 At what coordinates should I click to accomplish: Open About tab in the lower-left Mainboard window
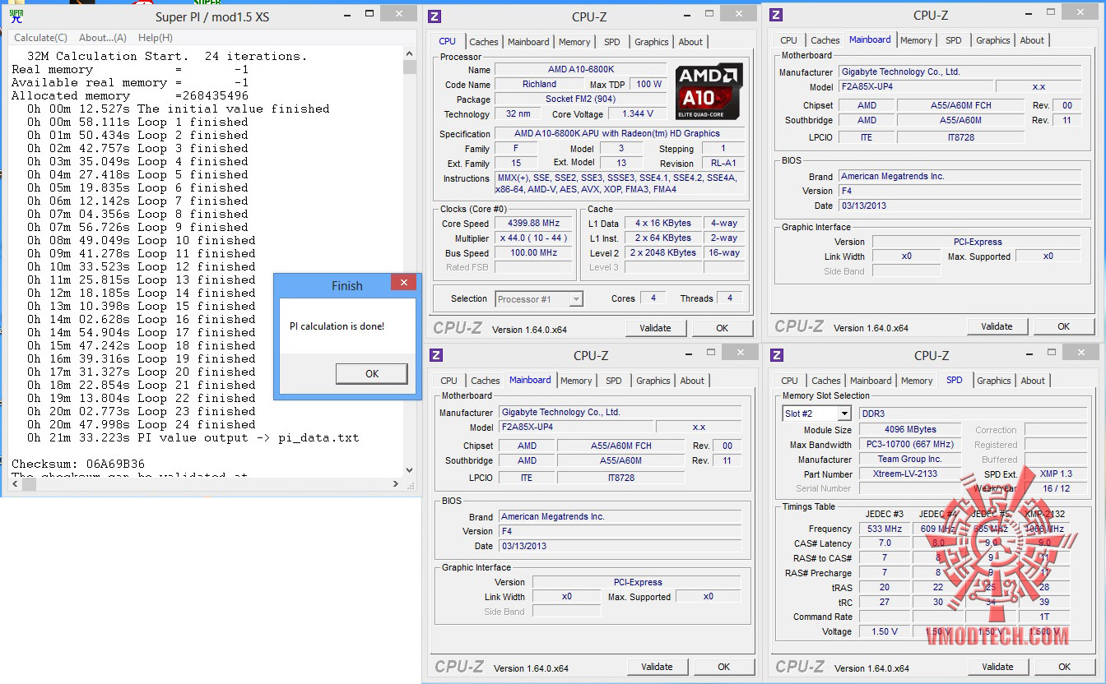(692, 381)
